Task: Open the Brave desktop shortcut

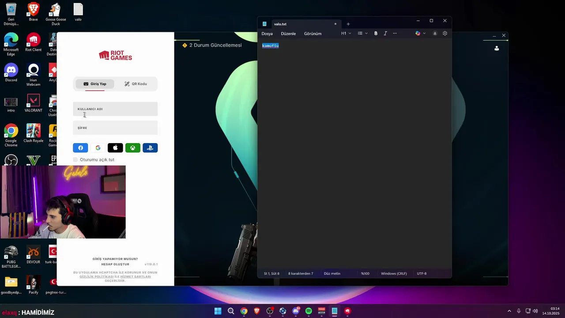Action: 34,12
